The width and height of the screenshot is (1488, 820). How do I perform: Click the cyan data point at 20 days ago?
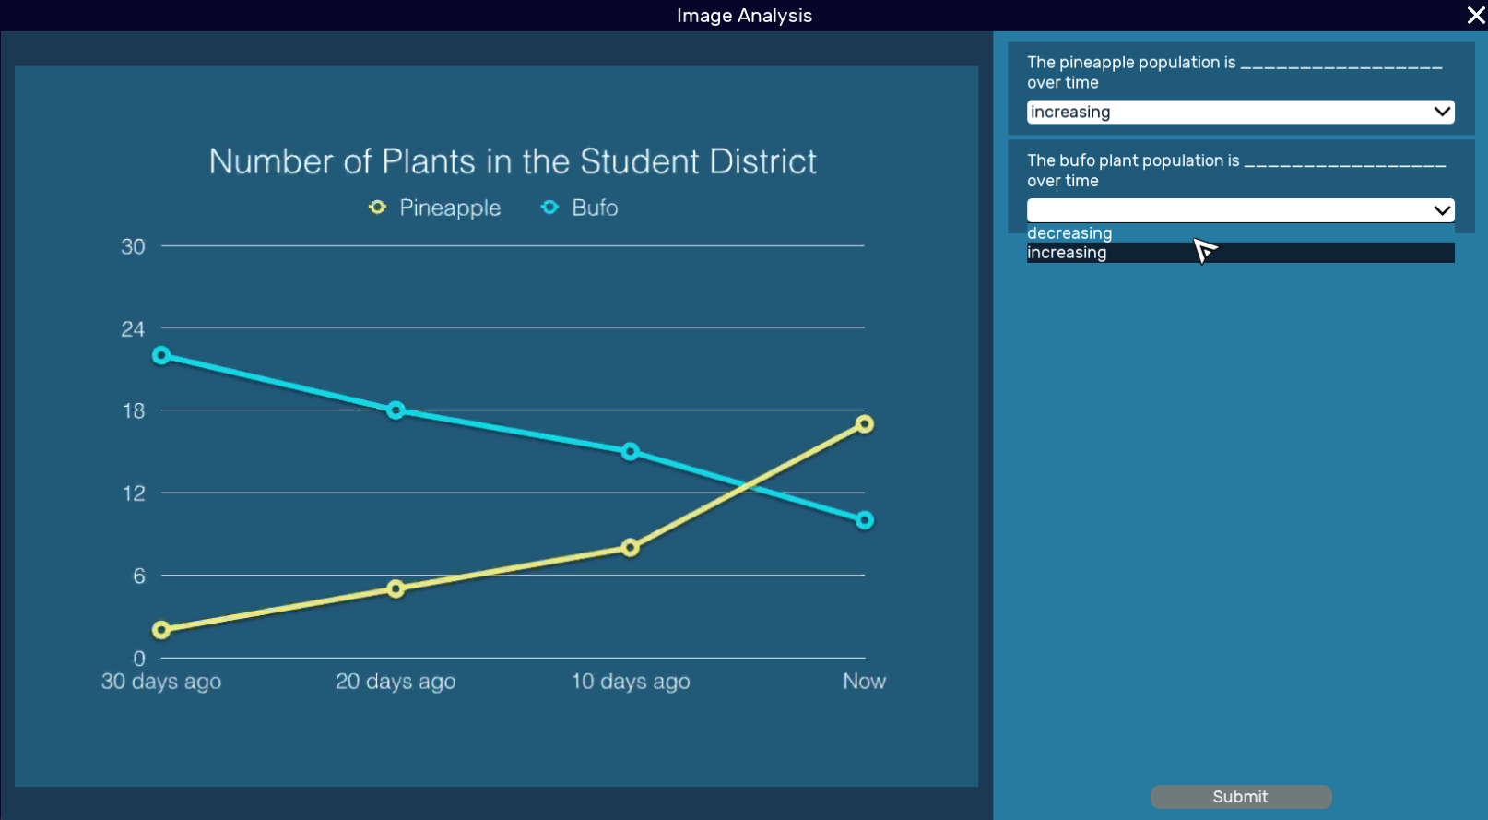coord(396,410)
